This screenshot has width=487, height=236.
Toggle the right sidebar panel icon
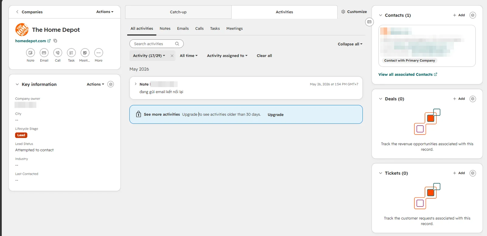tap(369, 22)
